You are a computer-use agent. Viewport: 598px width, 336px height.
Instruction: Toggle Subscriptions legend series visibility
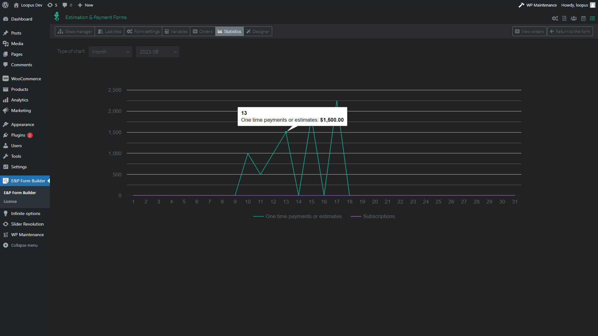point(373,216)
